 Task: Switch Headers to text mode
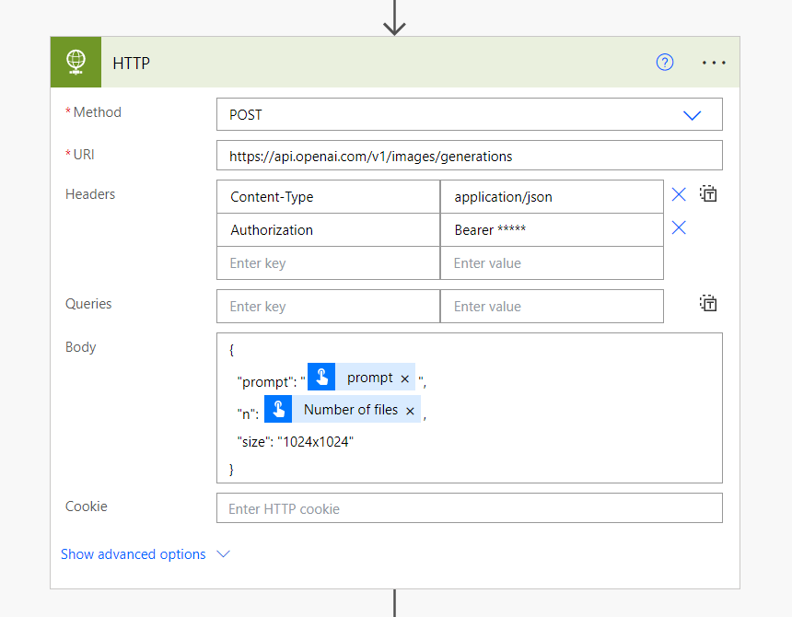[x=708, y=194]
